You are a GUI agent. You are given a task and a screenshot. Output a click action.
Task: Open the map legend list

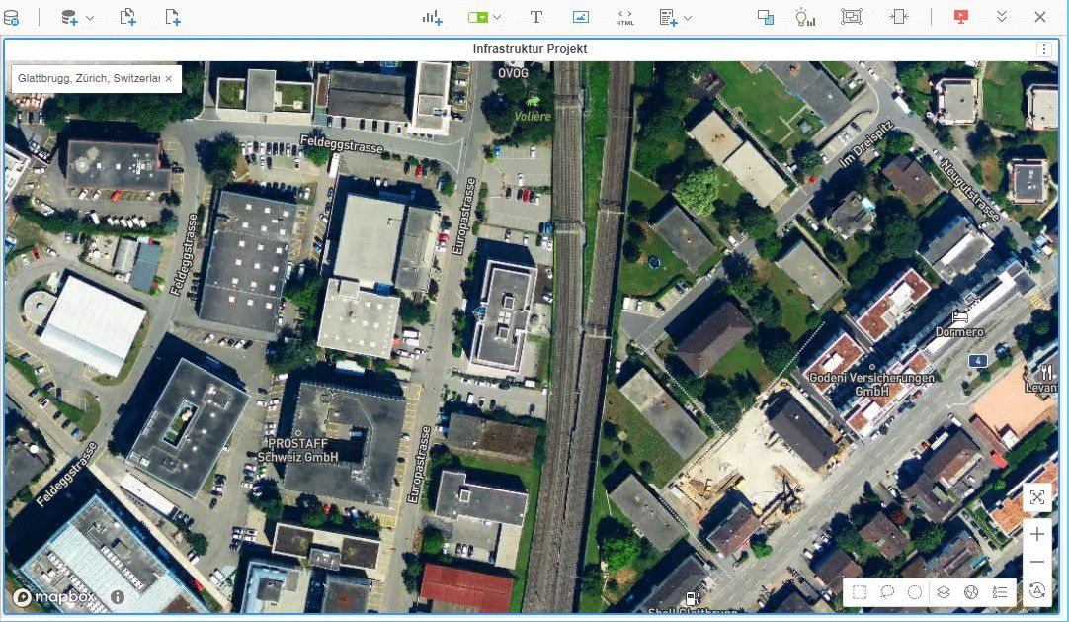1000,591
